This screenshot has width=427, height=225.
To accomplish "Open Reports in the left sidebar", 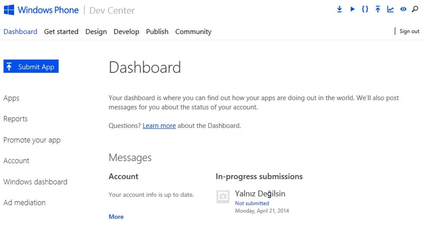I will click(16, 119).
